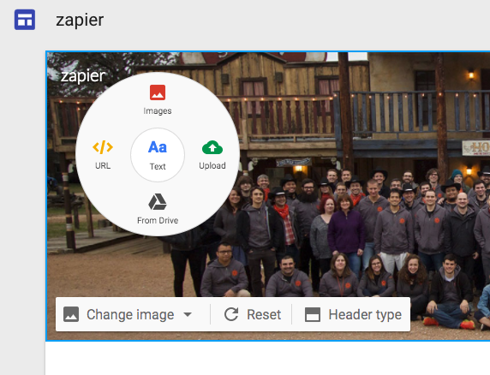This screenshot has width=490, height=375.
Task: Open the Google Drive triangle icon
Action: point(158,202)
